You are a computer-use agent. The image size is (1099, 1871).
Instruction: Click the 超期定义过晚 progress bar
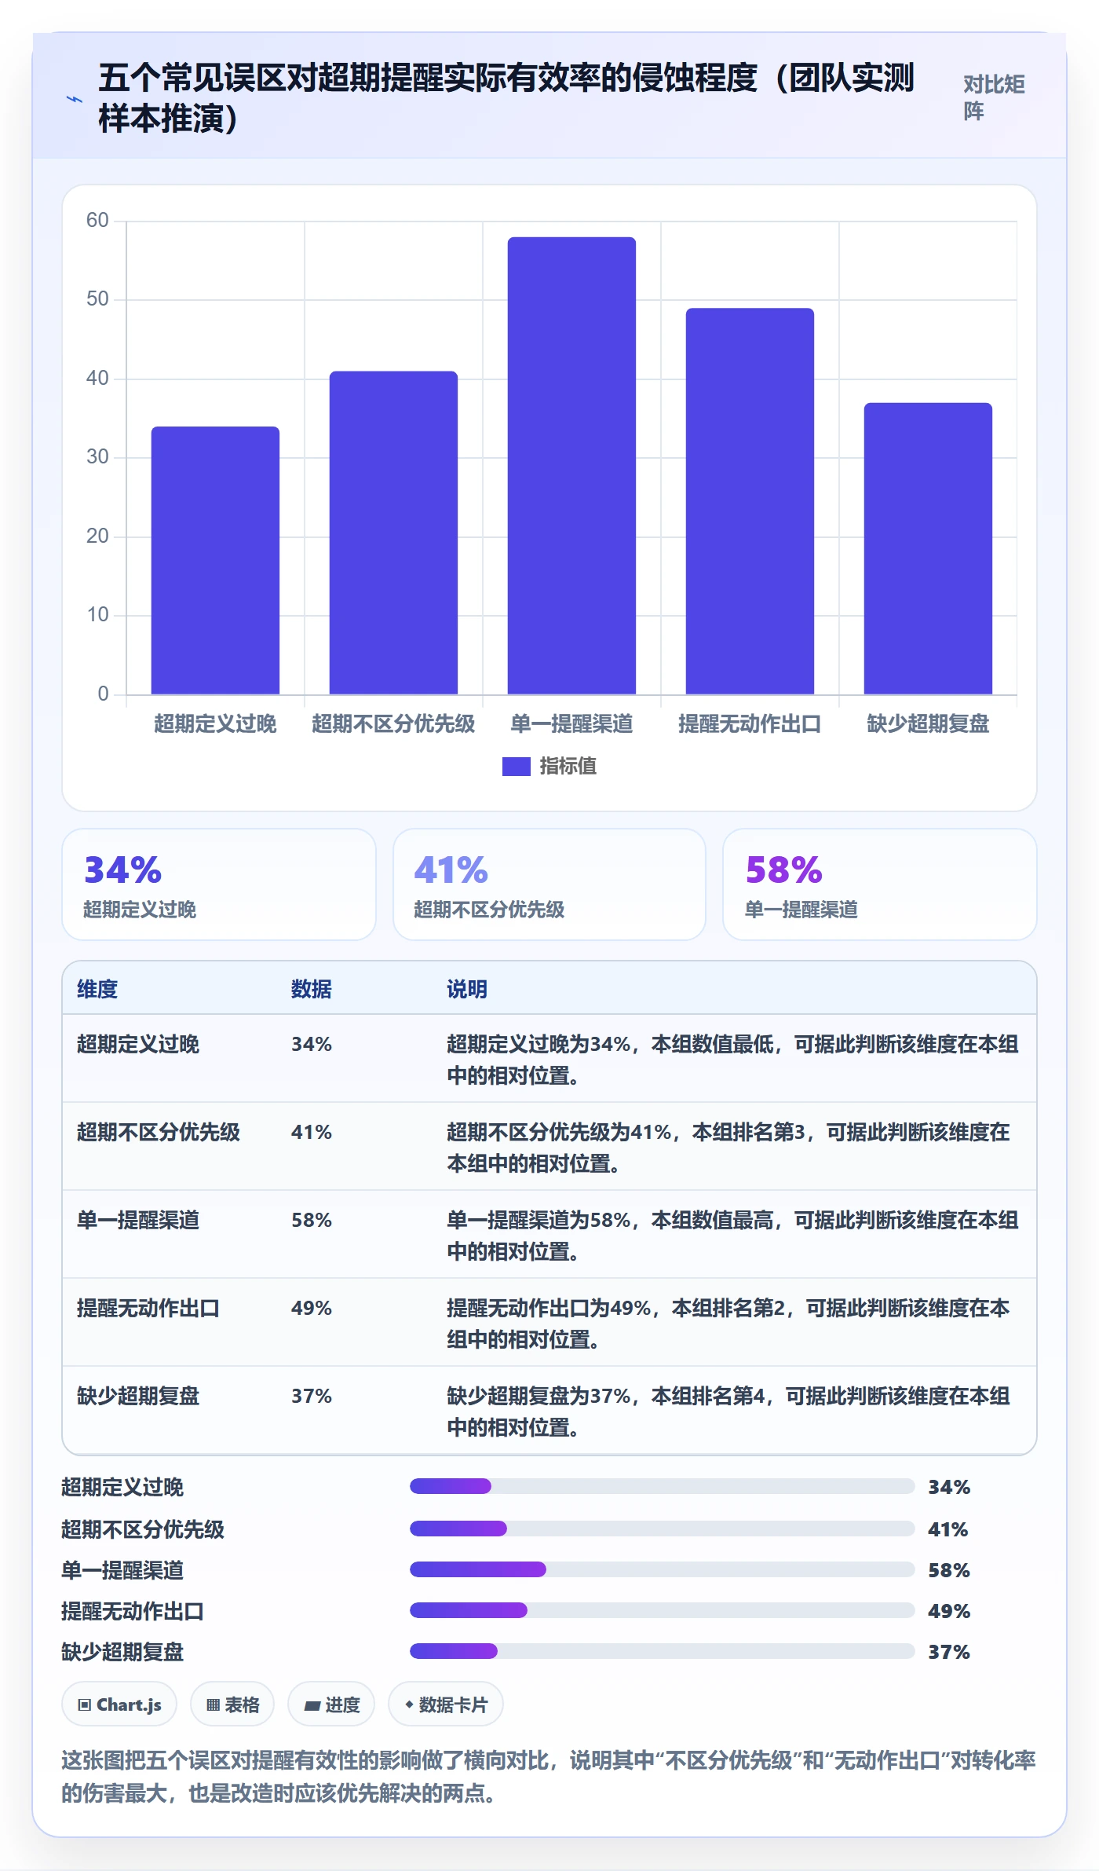[663, 1486]
